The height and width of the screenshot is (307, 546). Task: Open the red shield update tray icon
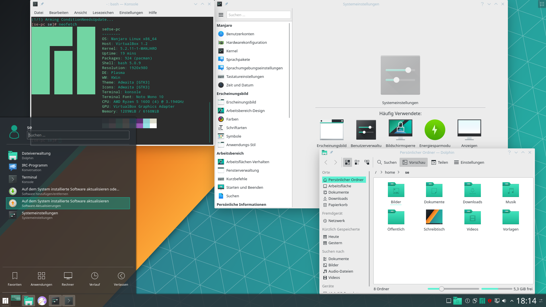click(x=489, y=301)
